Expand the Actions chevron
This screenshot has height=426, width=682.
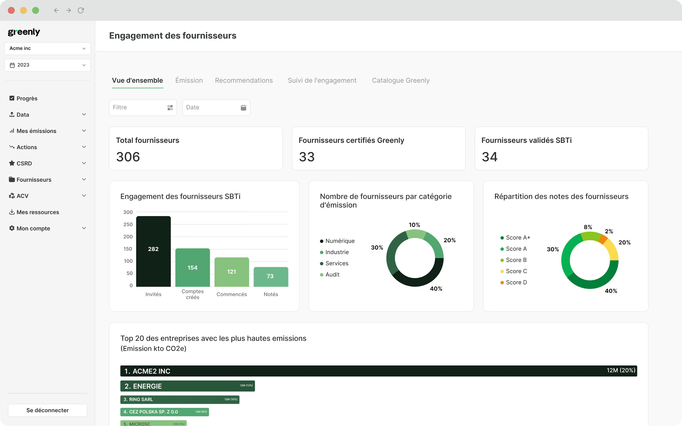[84, 147]
